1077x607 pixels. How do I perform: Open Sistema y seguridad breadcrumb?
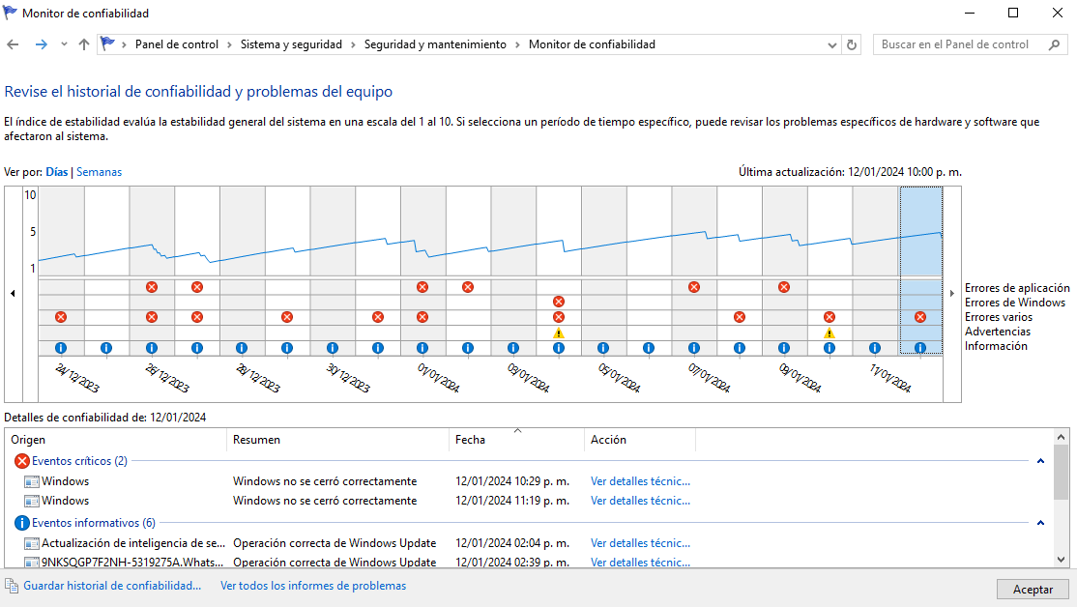tap(291, 44)
